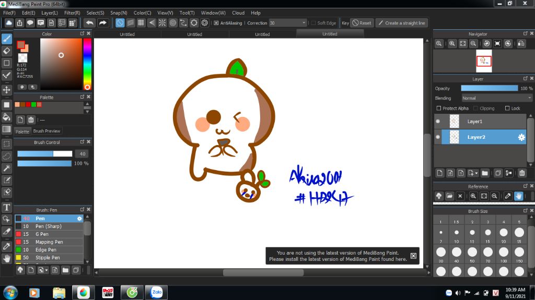The width and height of the screenshot is (535, 300).
Task: Select the Eraser tool
Action: (7, 51)
